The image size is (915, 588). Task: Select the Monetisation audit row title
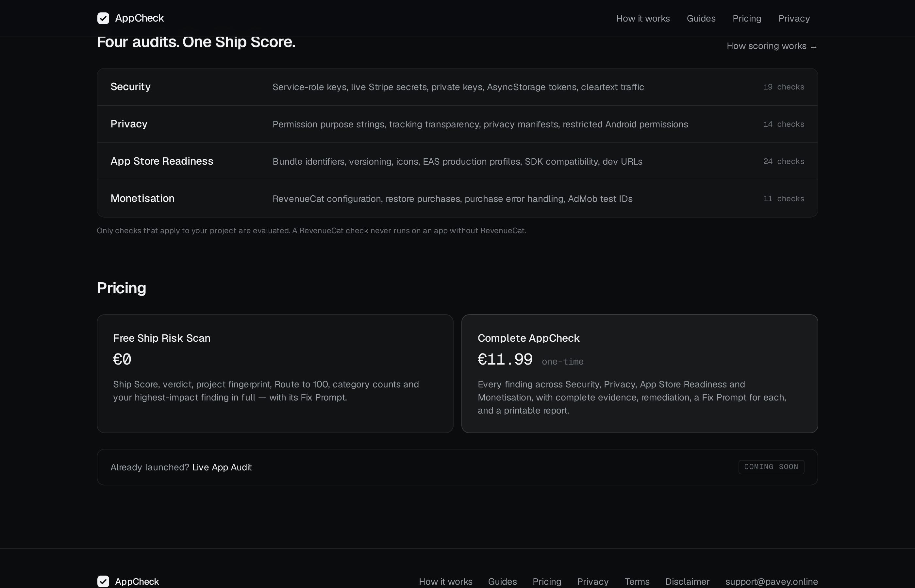click(142, 198)
